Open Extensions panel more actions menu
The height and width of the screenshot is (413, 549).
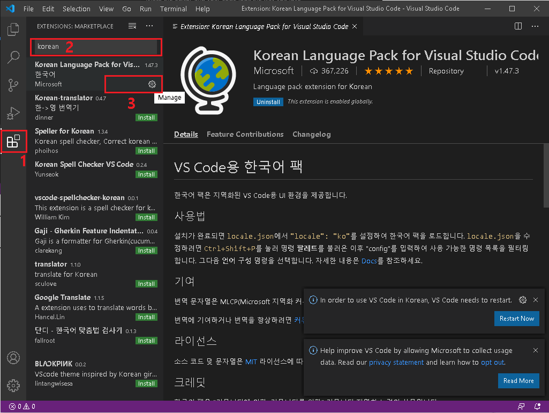point(149,26)
